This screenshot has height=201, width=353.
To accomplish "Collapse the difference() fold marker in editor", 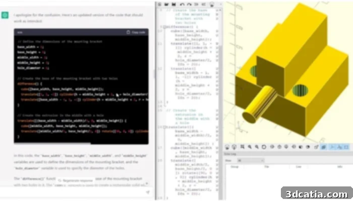I will pyautogui.click(x=164, y=27).
